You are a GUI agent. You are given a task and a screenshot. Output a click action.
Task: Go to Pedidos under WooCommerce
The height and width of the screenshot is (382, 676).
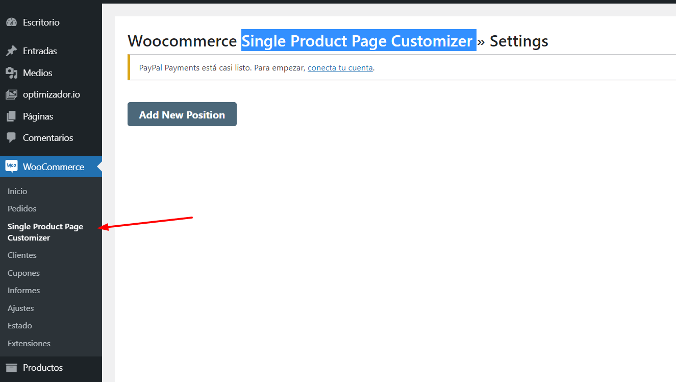coord(22,209)
